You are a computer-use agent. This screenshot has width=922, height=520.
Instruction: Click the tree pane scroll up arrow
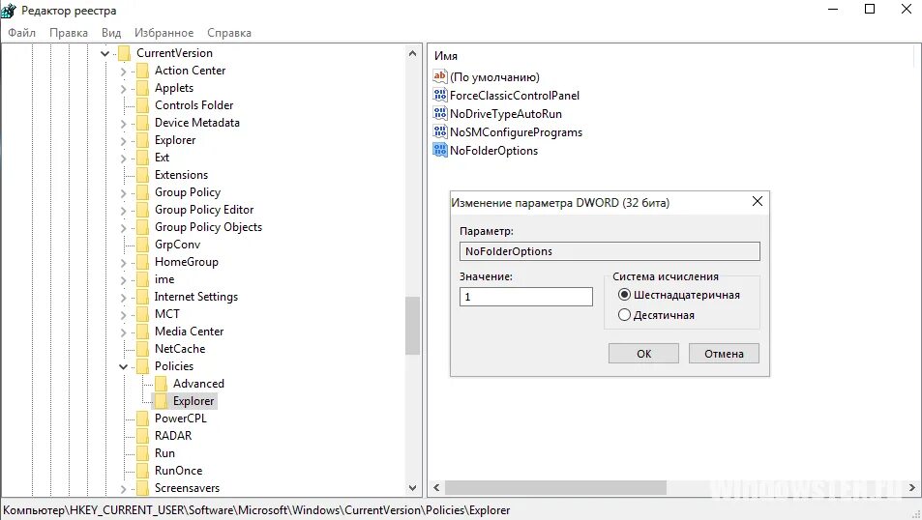[x=412, y=53]
